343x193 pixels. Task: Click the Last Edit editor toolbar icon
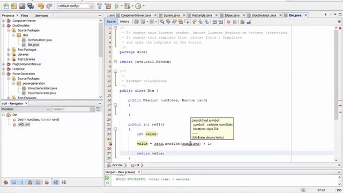pyautogui.click(x=137, y=21)
